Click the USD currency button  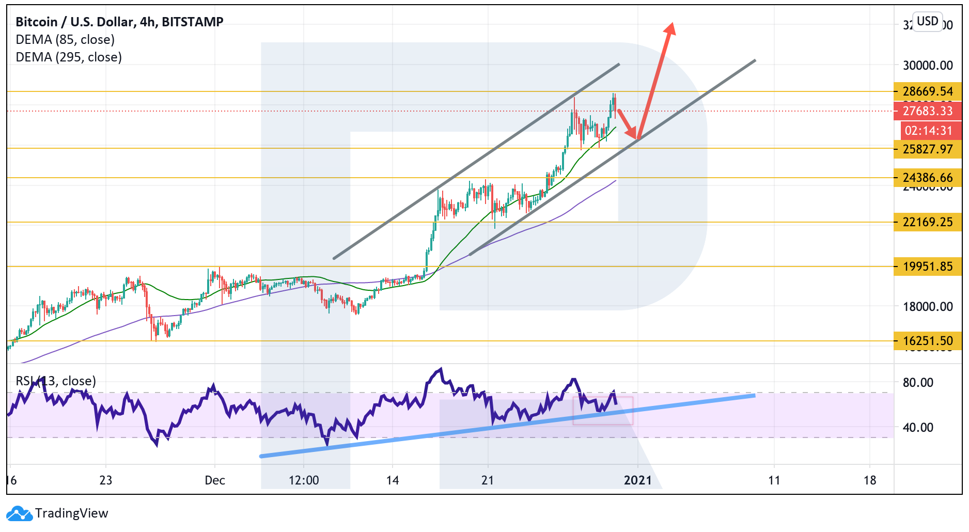[927, 22]
